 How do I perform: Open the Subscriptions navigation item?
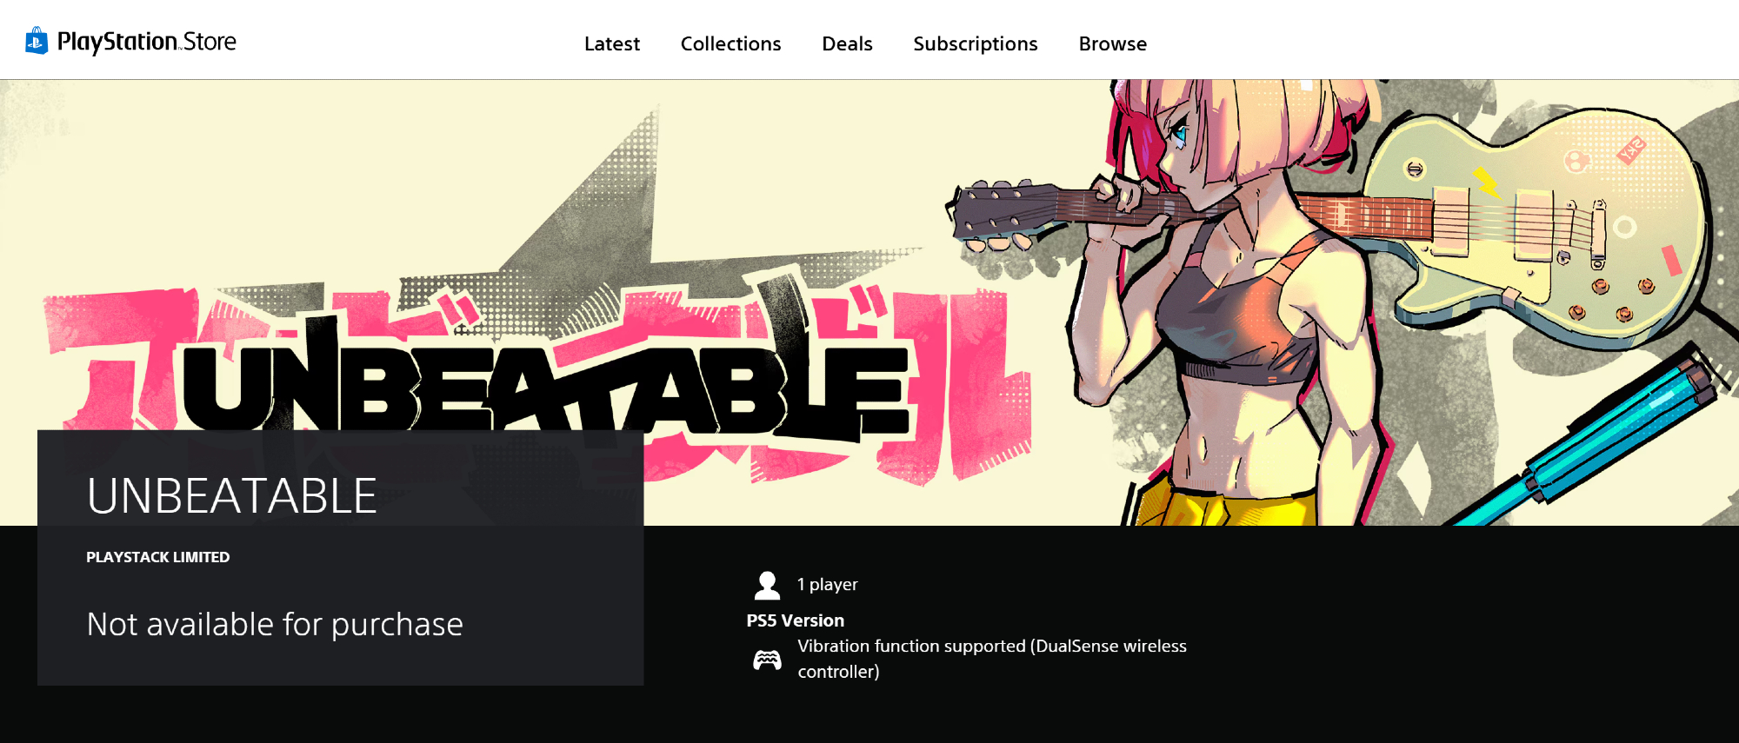[976, 43]
